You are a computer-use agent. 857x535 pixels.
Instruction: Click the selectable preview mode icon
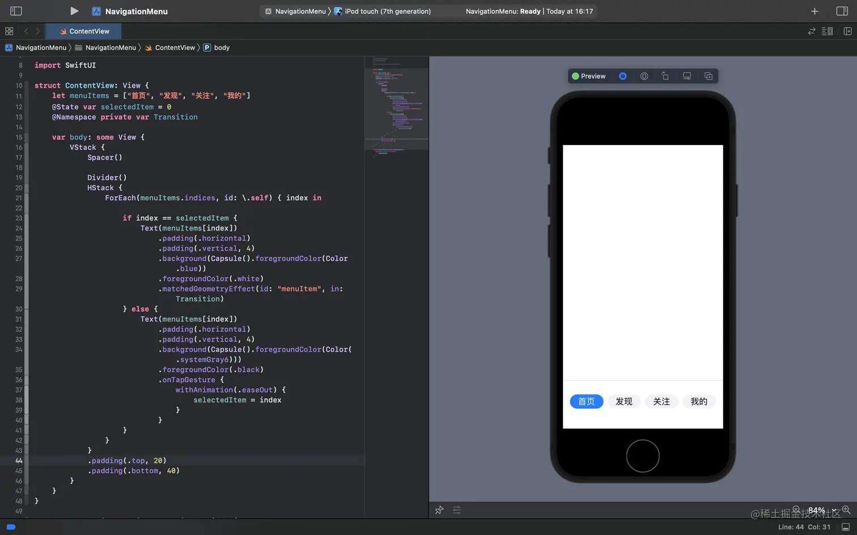click(644, 76)
